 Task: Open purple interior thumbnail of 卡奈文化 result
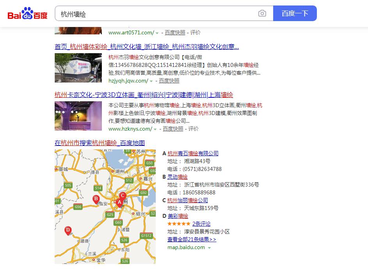click(x=78, y=116)
